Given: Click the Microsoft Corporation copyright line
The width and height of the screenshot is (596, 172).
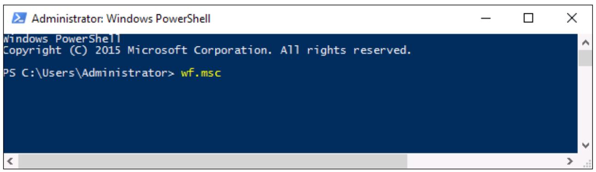Looking at the screenshot, I should point(207,50).
